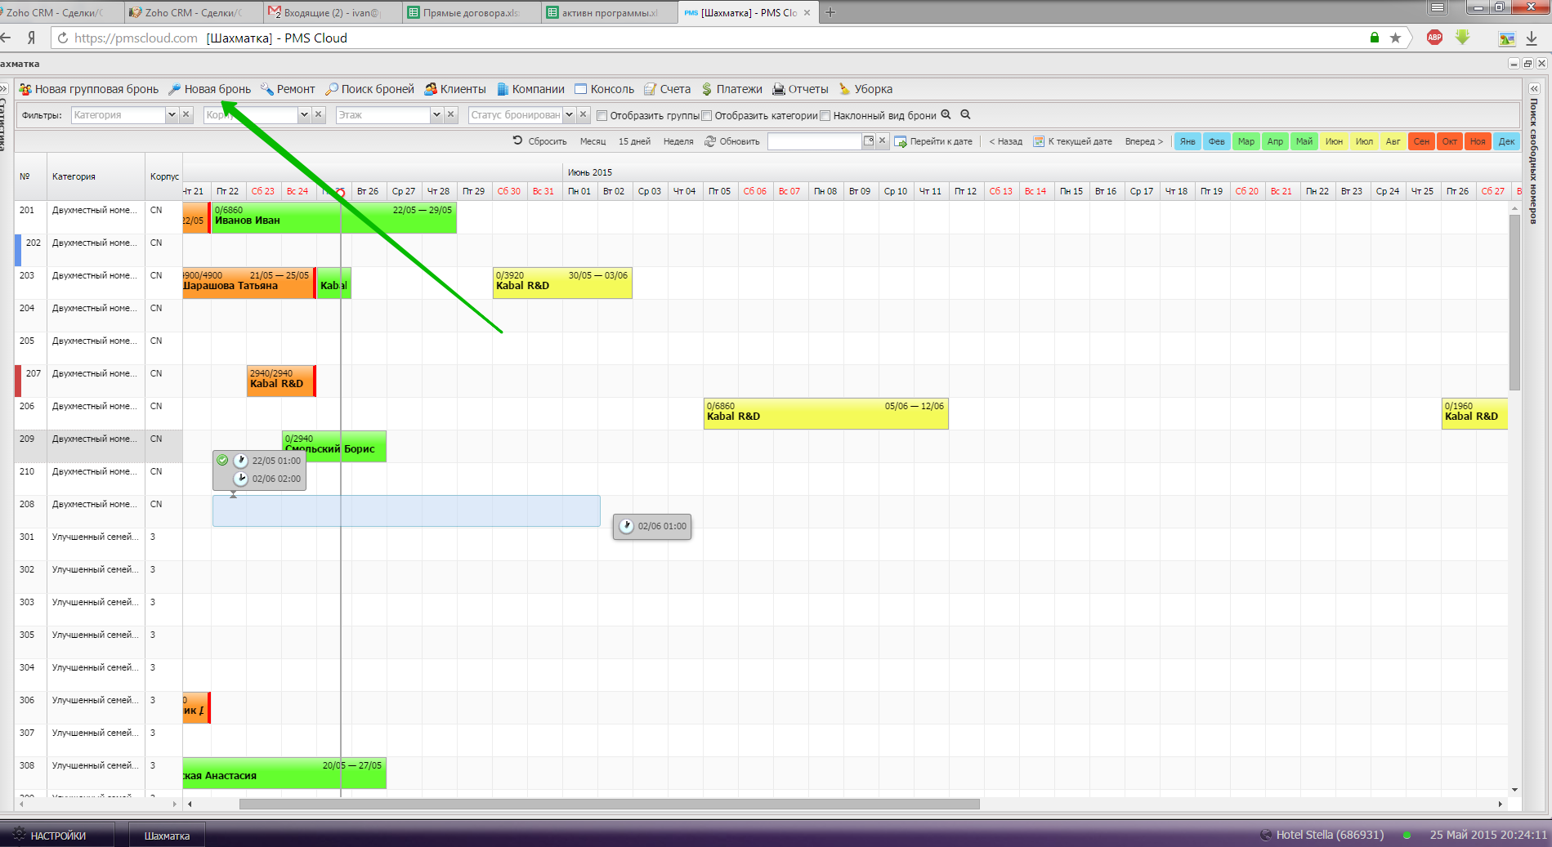Screen dimensions: 1552x847
Task: Open the Уборка cleaning icon
Action: 845,89
